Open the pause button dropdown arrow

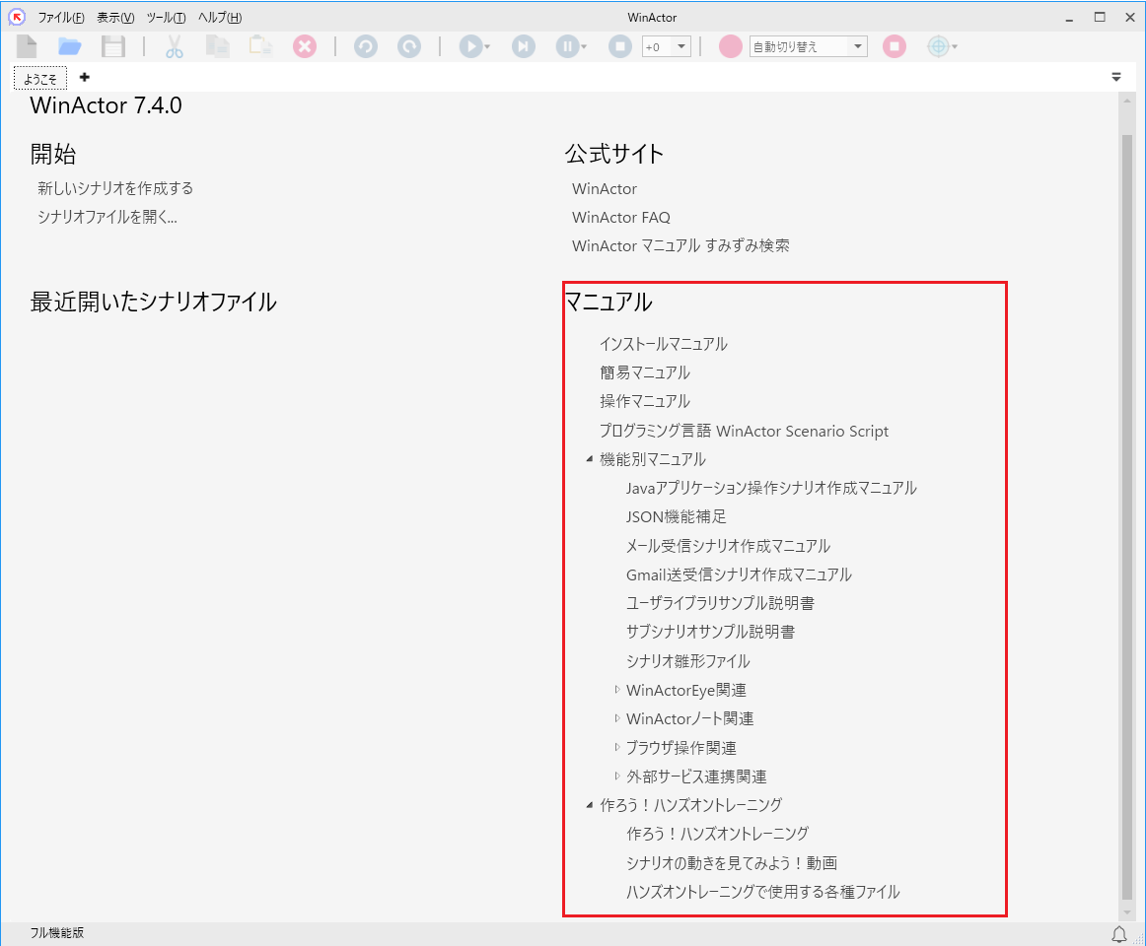click(x=584, y=46)
